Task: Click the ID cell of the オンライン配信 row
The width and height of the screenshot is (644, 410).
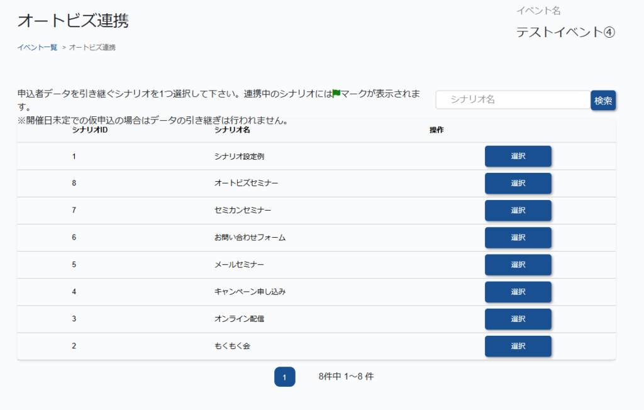Action: point(74,319)
